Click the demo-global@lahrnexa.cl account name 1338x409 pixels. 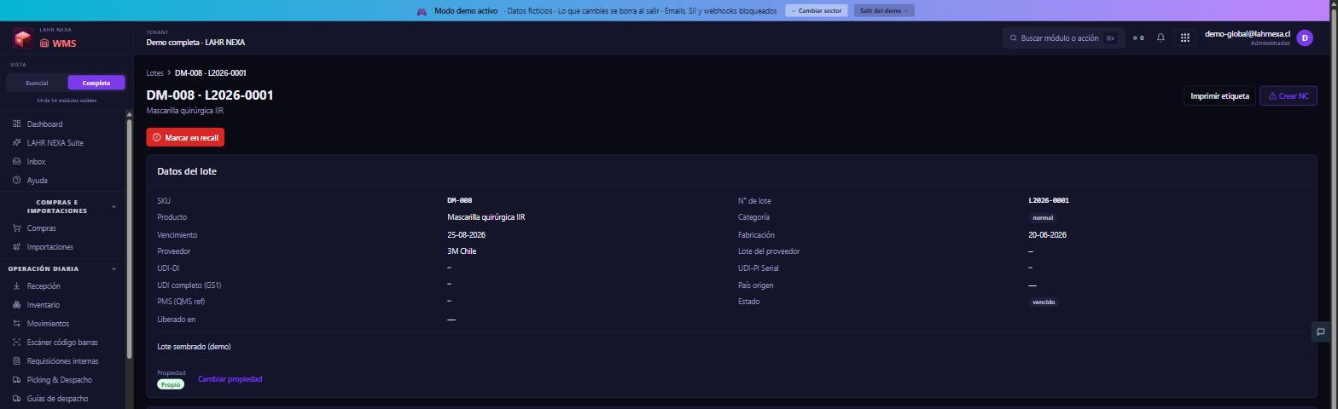tap(1247, 34)
